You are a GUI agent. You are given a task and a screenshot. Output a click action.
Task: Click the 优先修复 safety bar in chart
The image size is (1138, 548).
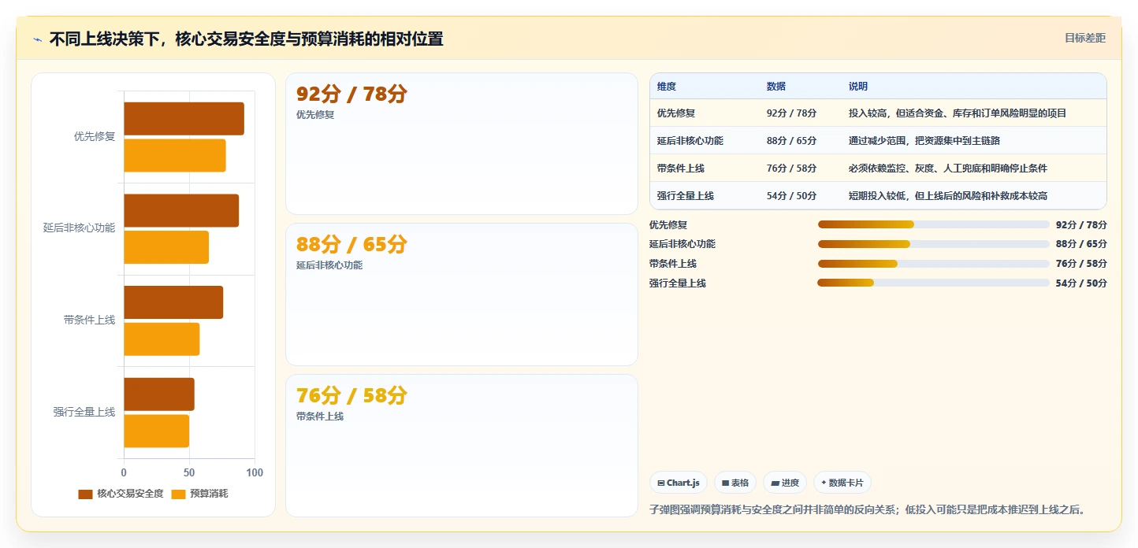184,119
